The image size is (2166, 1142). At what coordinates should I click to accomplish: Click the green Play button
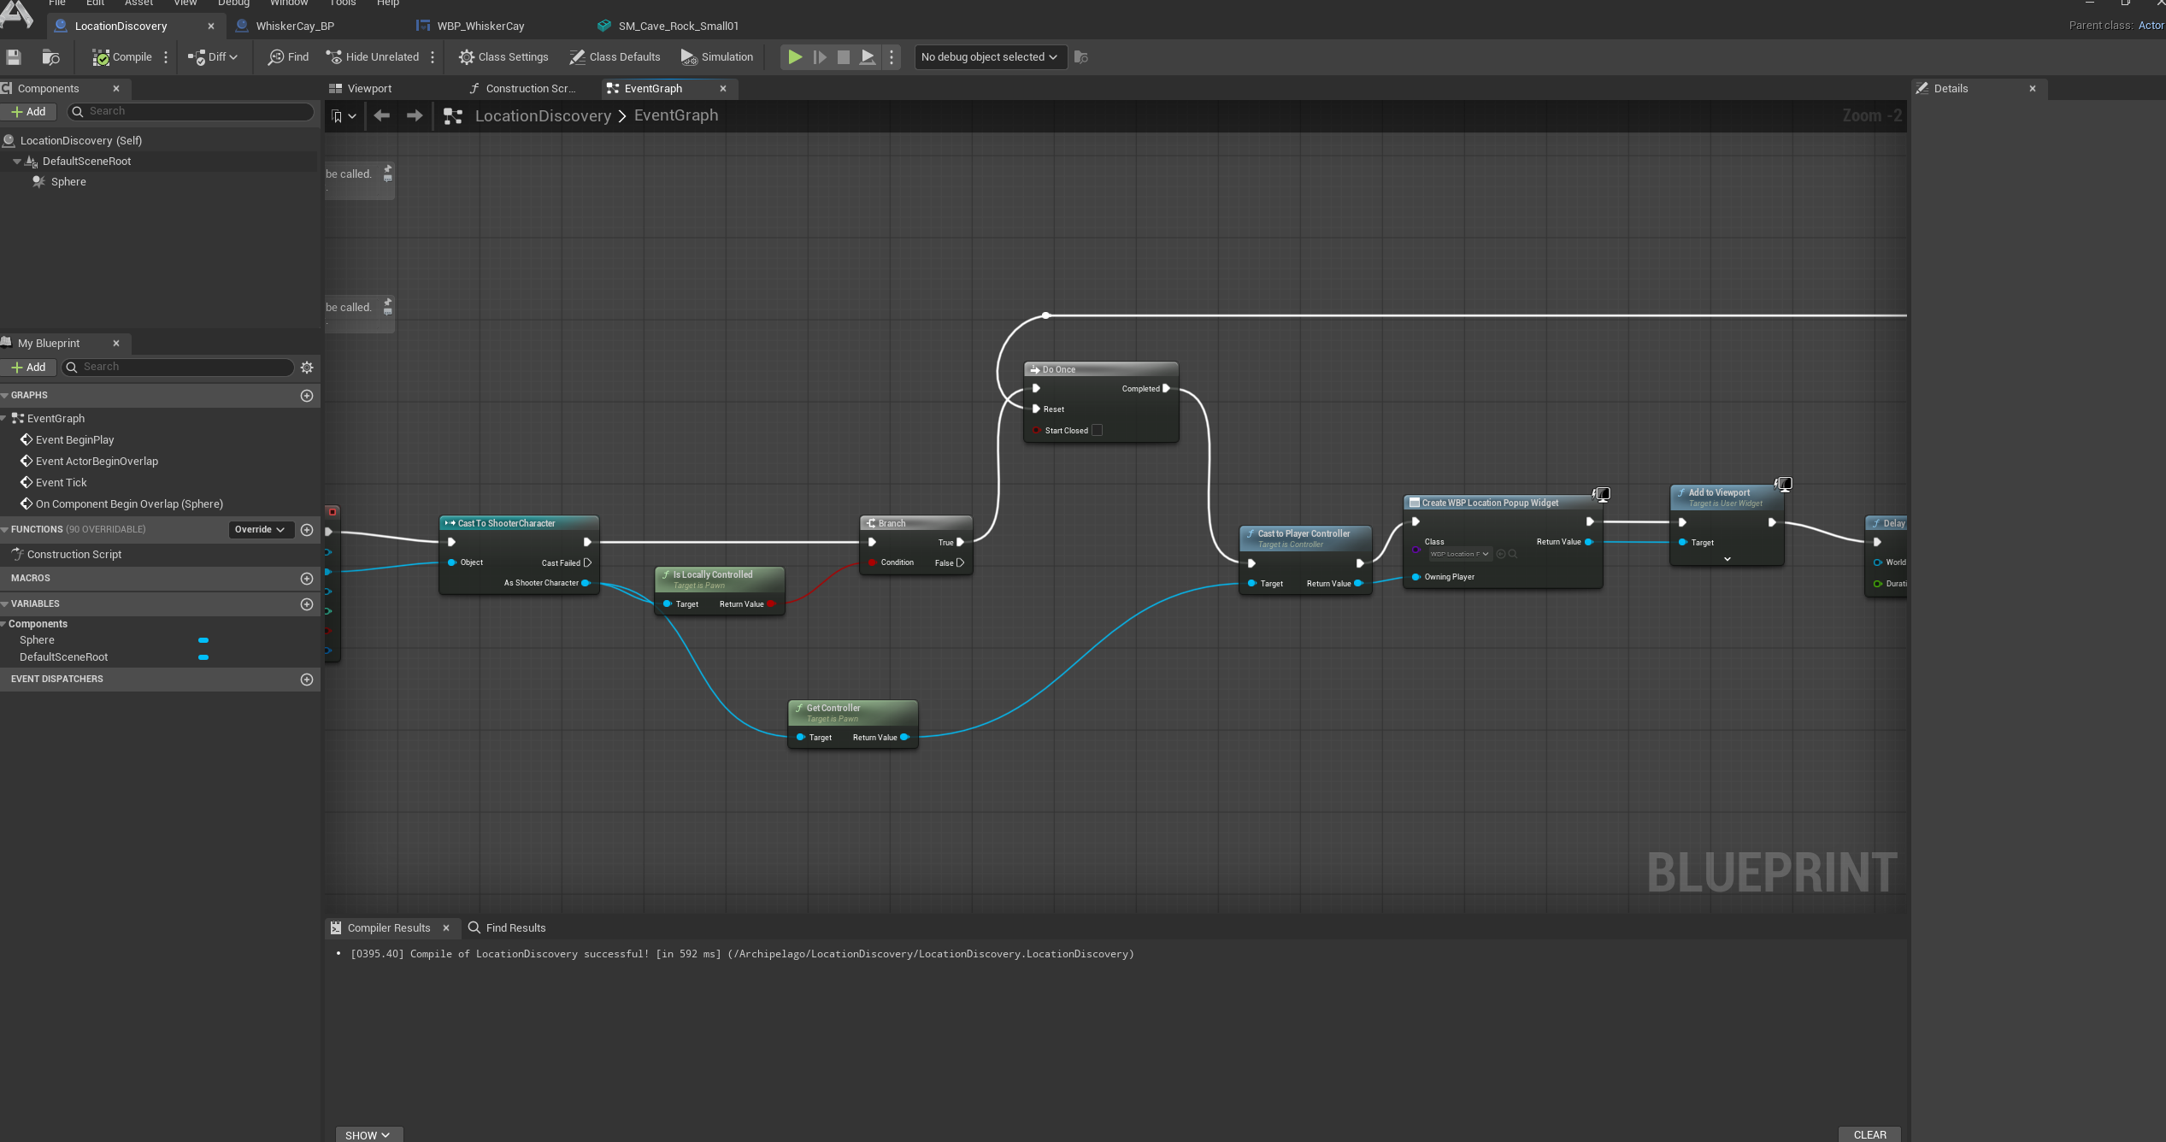coord(795,57)
